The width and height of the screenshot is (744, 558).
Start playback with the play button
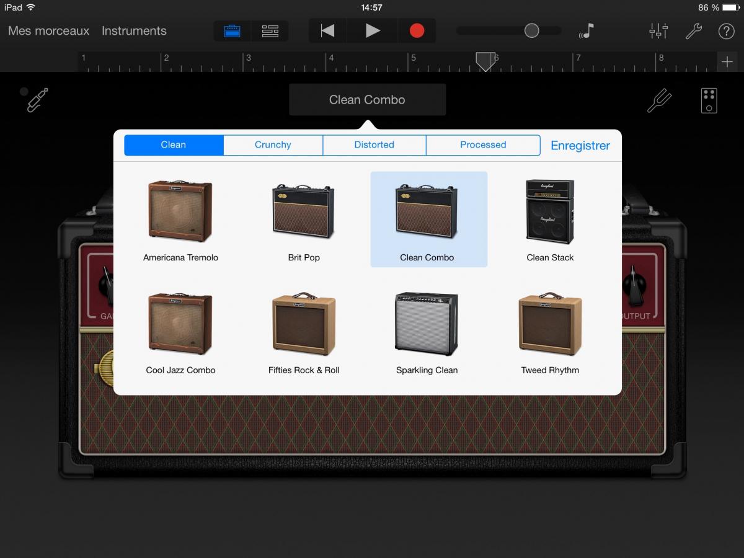pos(373,30)
